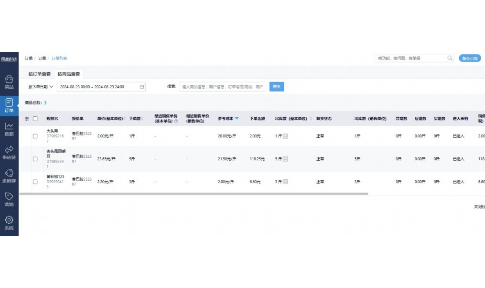Open the 进销存 inventory module
This screenshot has height=288, width=485.
(x=9, y=176)
